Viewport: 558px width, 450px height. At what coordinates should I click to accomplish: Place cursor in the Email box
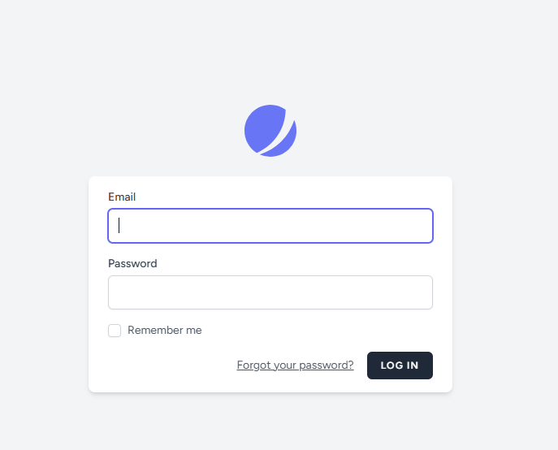(x=270, y=226)
